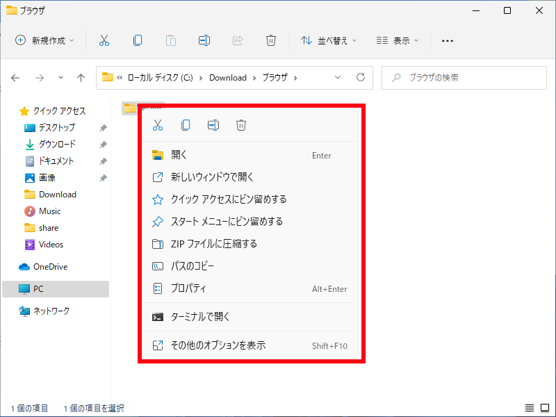Switch to large icons view in status bar
The width and height of the screenshot is (556, 417).
[x=545, y=408]
